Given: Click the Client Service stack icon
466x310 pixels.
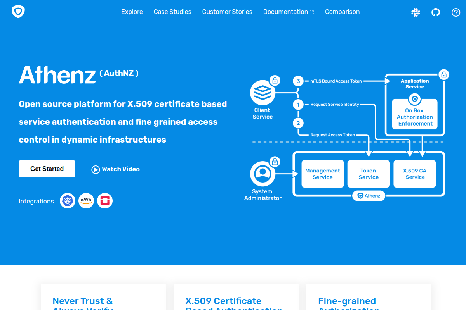Looking at the screenshot, I should pos(263,93).
